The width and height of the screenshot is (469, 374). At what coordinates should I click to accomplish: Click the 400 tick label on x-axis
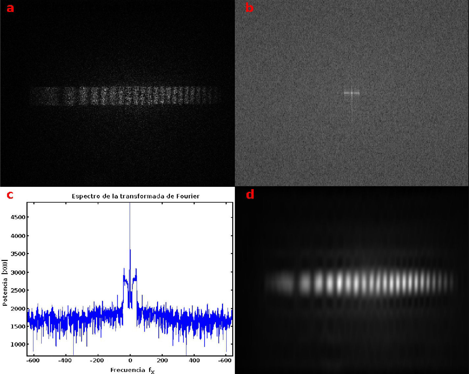(x=194, y=361)
